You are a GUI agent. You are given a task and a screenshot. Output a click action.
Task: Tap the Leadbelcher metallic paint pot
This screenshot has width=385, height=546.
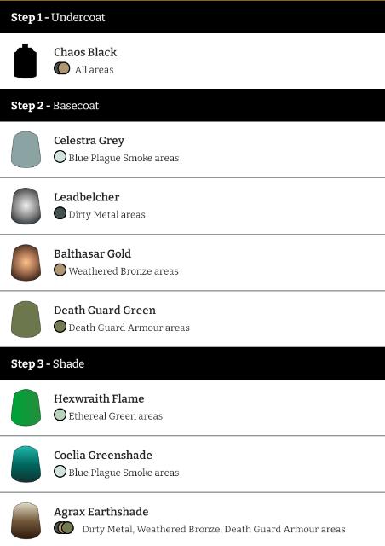pos(26,206)
